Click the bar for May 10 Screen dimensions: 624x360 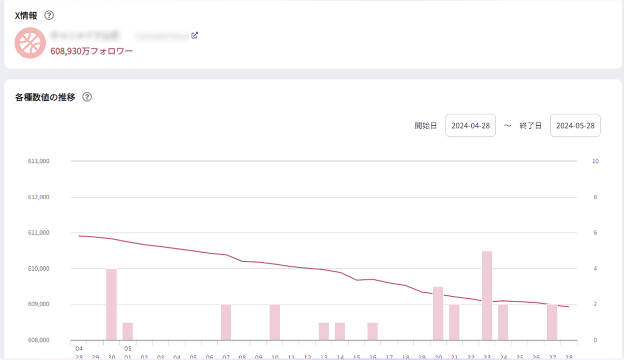[x=275, y=322]
